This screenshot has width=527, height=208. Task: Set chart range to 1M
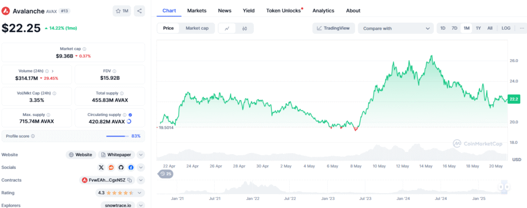pyautogui.click(x=466, y=28)
